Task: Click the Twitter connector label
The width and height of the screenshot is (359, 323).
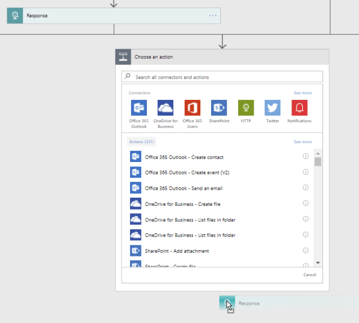Action: (273, 121)
